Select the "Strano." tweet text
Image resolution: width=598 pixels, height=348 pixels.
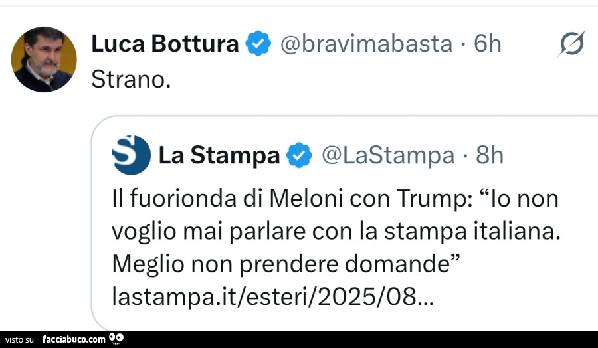[131, 80]
